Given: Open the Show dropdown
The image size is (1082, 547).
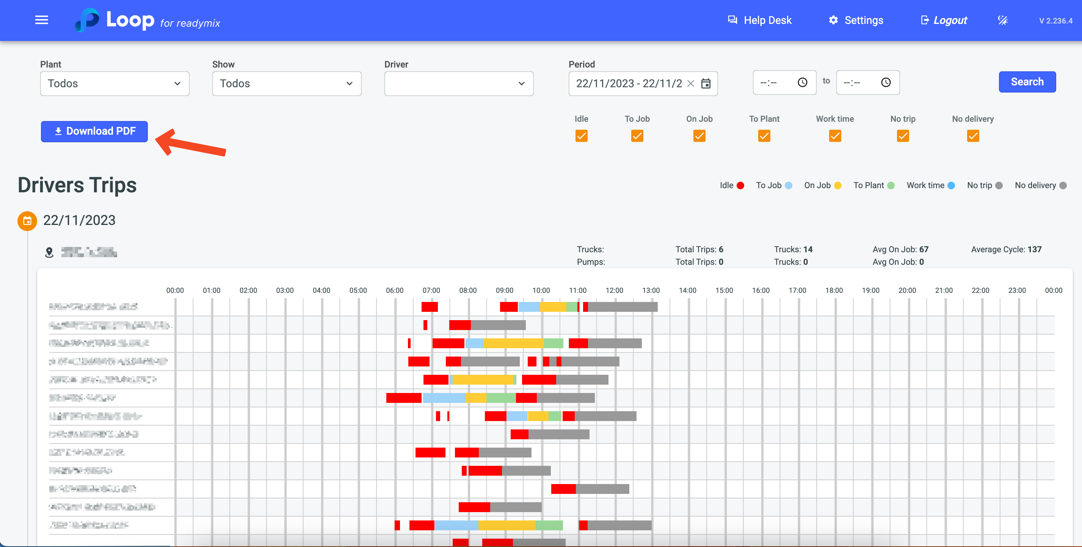Looking at the screenshot, I should 287,83.
